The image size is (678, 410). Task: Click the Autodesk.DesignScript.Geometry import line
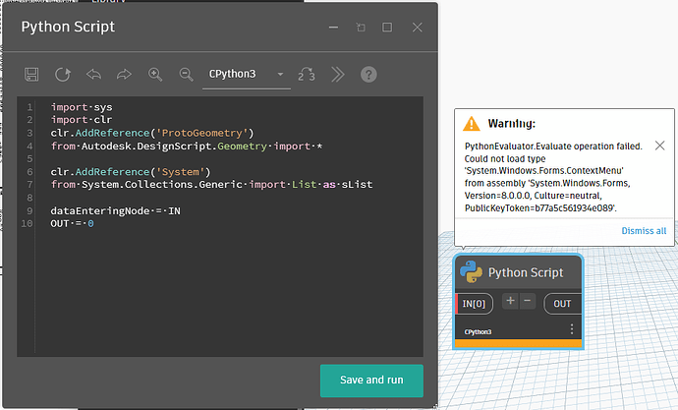click(187, 146)
